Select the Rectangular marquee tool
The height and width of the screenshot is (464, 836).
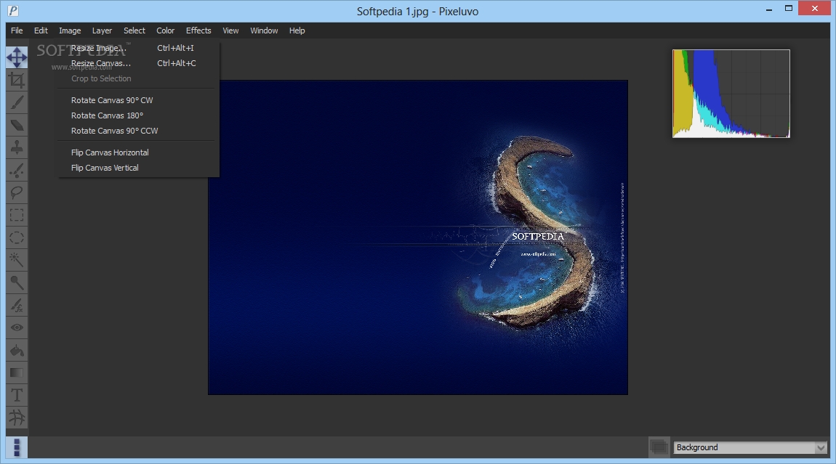click(x=17, y=215)
